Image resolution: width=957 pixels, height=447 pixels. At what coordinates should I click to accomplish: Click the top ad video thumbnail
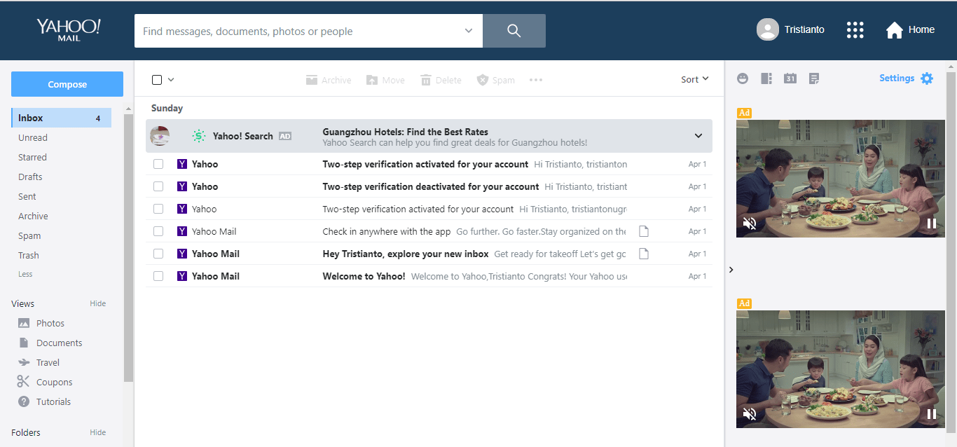841,178
